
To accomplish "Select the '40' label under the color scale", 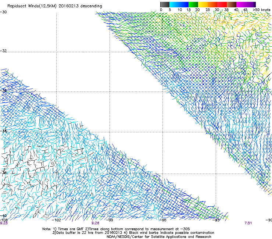I will coord(236,10).
